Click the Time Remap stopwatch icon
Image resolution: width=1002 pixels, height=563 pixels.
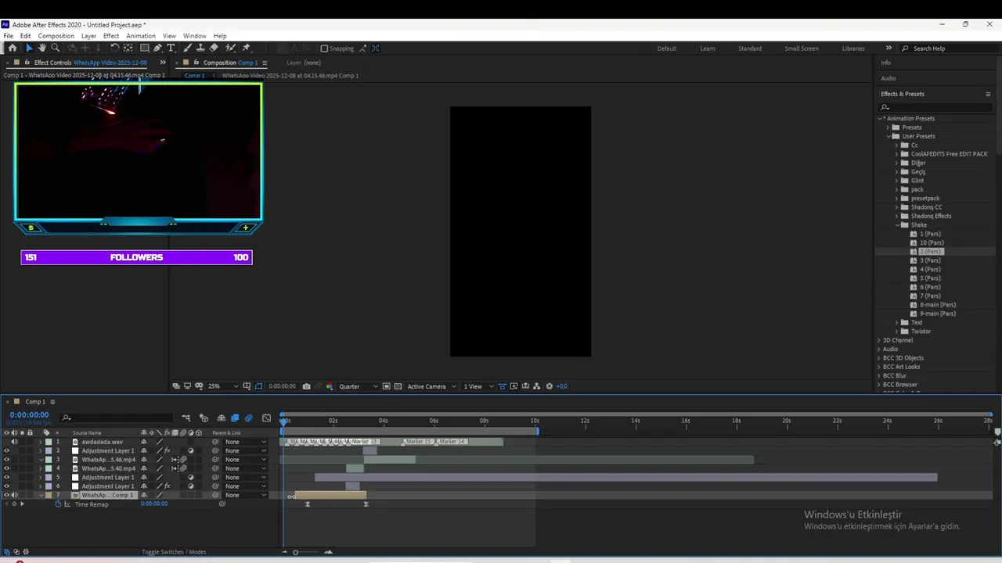click(58, 504)
